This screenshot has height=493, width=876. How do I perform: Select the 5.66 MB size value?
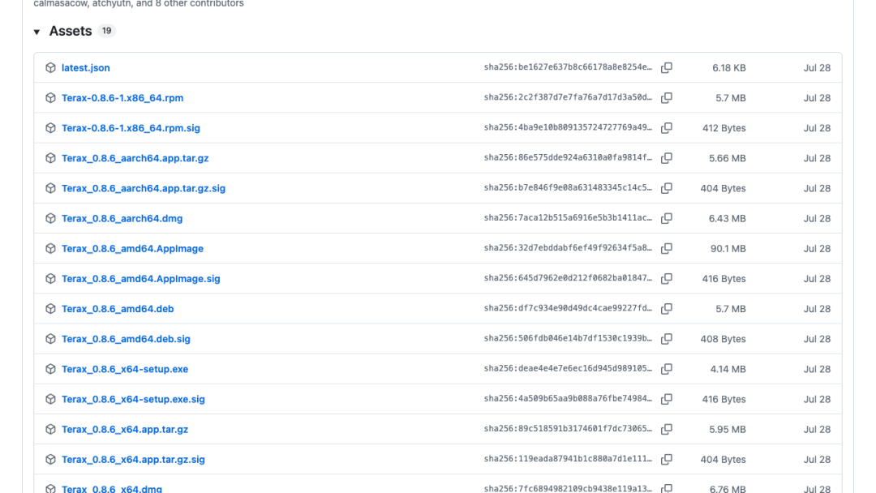[x=728, y=158]
